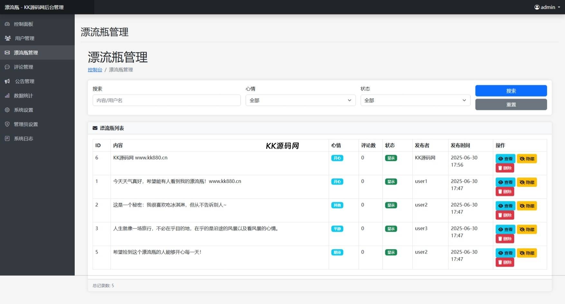View the bottle with ID 6
This screenshot has height=304, width=565.
[505, 159]
